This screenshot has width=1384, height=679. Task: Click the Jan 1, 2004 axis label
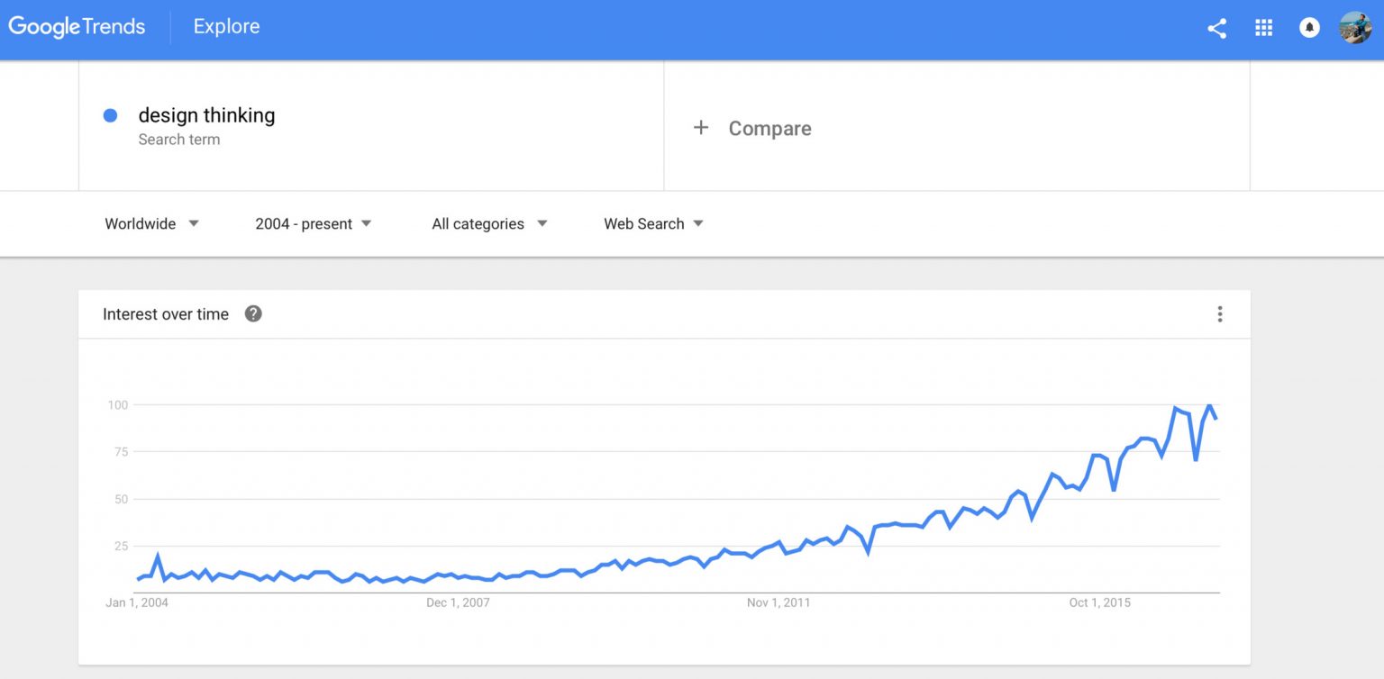point(137,602)
